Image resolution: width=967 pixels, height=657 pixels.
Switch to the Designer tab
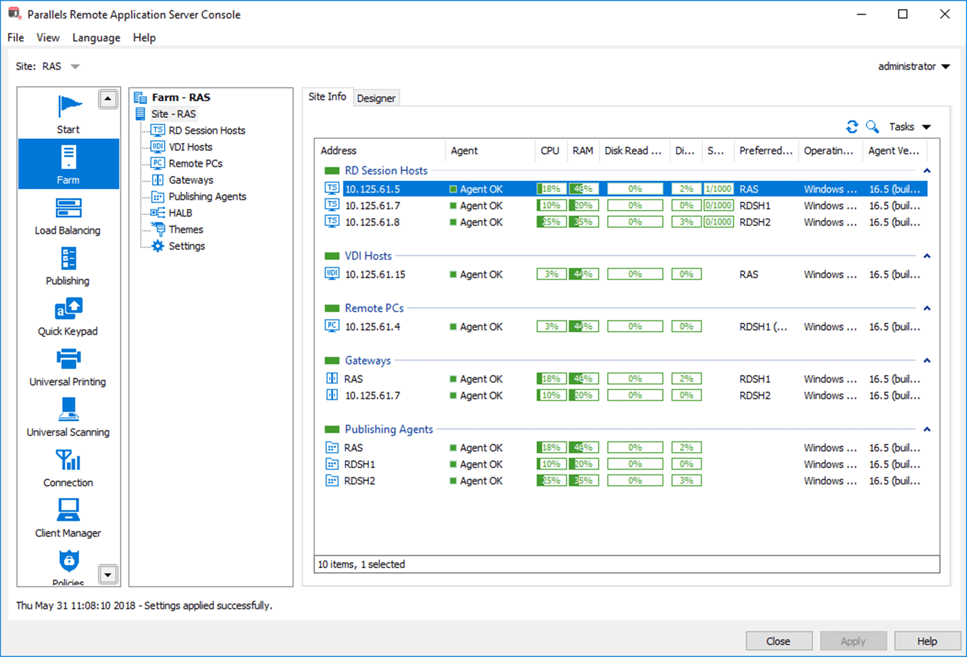(376, 98)
